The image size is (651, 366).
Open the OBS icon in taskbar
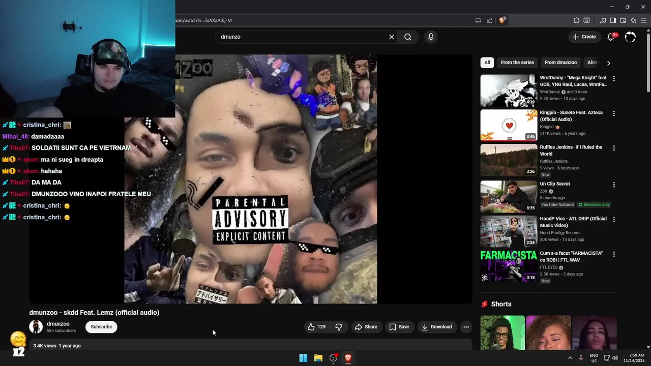pyautogui.click(x=333, y=358)
